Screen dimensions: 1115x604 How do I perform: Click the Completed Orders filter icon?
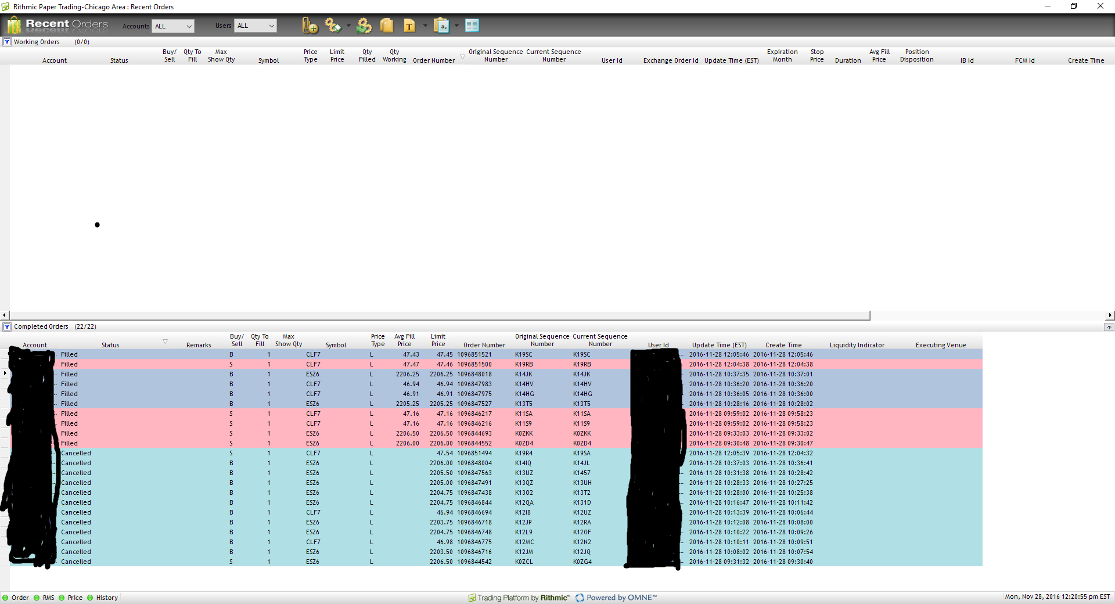point(7,327)
